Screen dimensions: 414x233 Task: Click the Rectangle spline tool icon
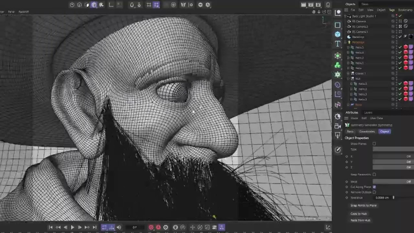pyautogui.click(x=338, y=25)
